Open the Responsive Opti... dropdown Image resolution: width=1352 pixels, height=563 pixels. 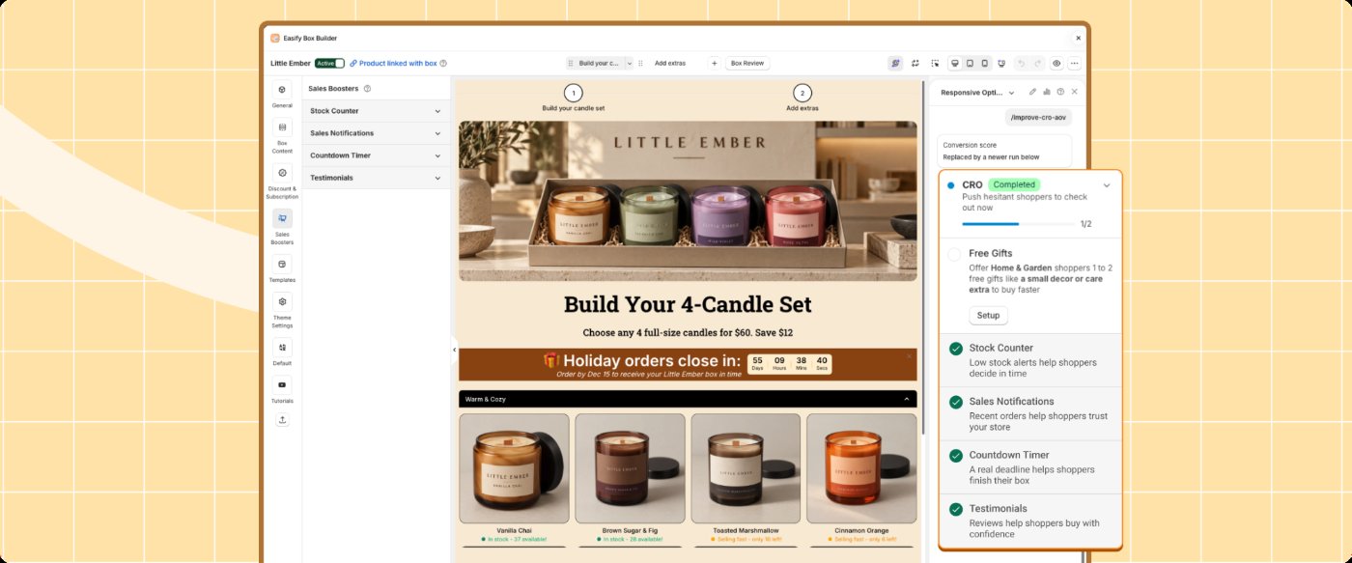(x=977, y=93)
